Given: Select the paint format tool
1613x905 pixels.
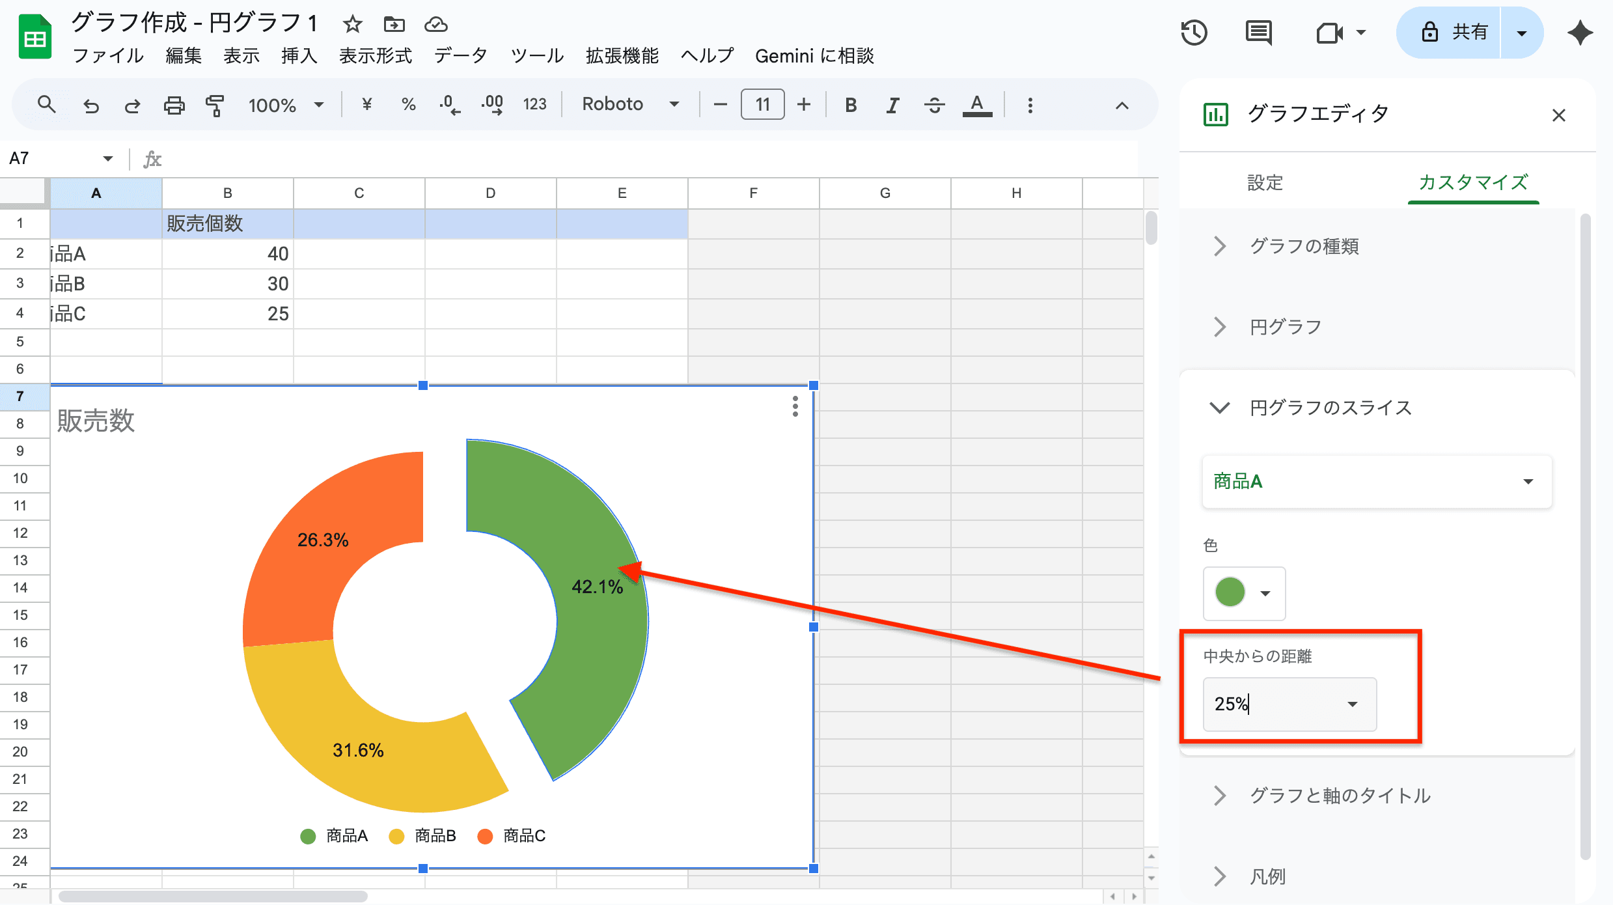Looking at the screenshot, I should tap(215, 105).
